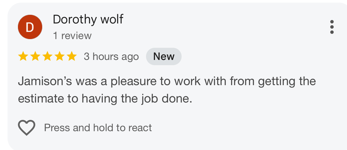Click the word "wolf" in reviewer name

click(x=111, y=19)
